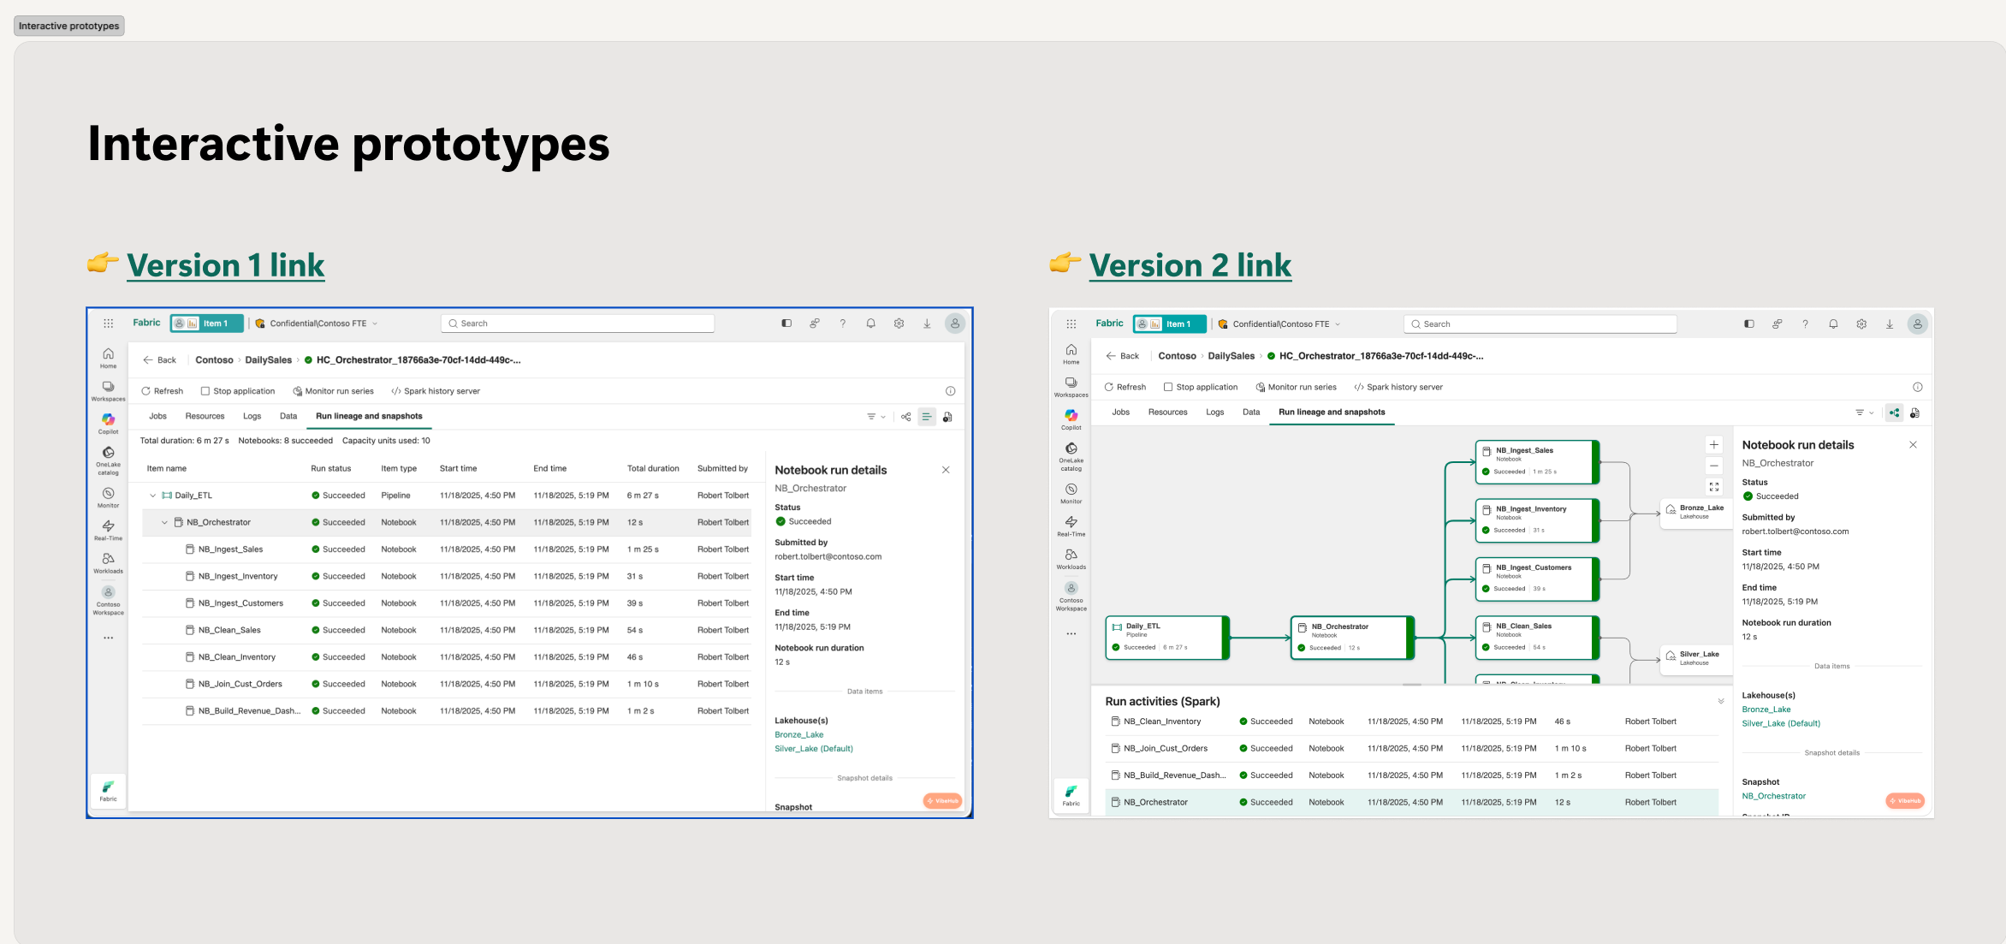The height and width of the screenshot is (944, 2006).
Task: Open Confidential\Contoso FTE dropdown in Version 2
Action: click(x=1279, y=324)
